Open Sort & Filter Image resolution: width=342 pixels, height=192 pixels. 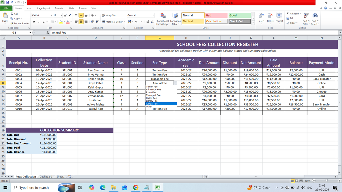pos(306,19)
